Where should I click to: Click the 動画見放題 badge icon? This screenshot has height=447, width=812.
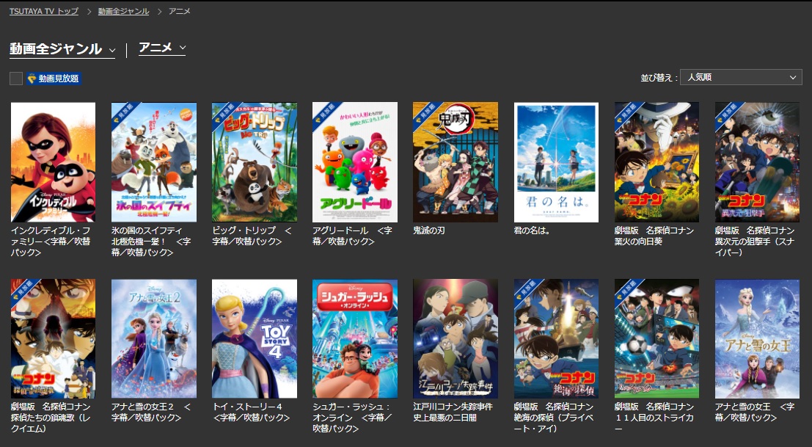pos(54,79)
